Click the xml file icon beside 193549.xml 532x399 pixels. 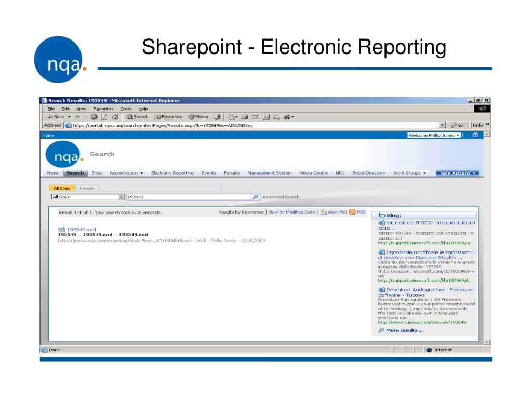click(61, 230)
